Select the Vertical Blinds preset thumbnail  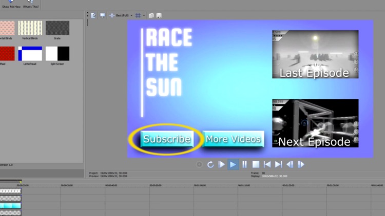click(30, 28)
